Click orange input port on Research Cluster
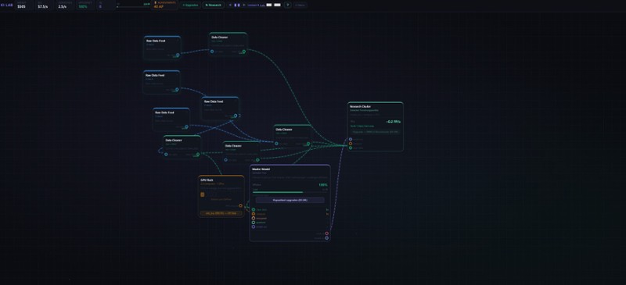Viewport: 626px width, 285px height. pos(351,144)
